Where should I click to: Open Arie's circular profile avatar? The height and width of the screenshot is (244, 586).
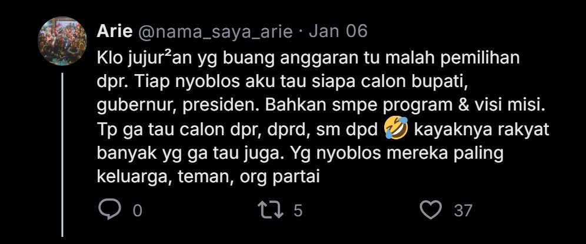pos(62,41)
